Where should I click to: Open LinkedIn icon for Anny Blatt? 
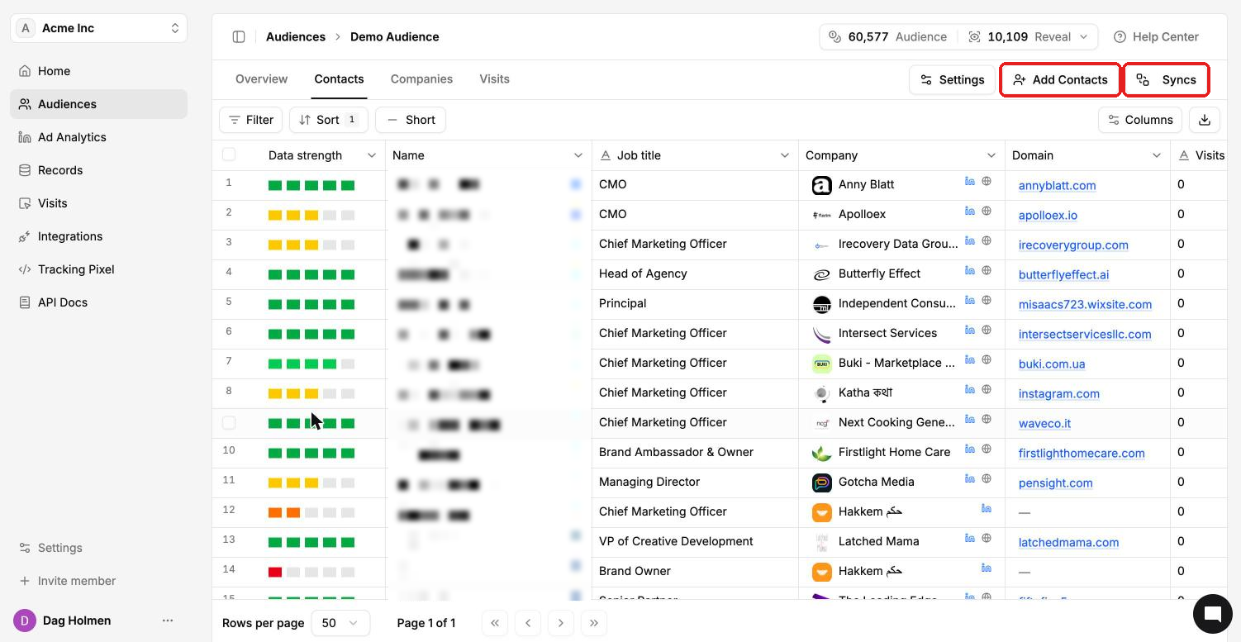pyautogui.click(x=970, y=182)
